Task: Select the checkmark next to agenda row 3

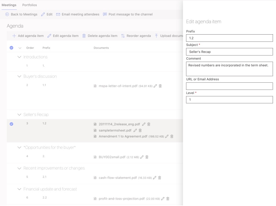Action: point(11,124)
